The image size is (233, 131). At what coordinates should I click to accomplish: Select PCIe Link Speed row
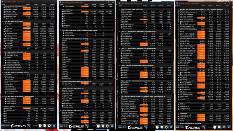(204, 96)
